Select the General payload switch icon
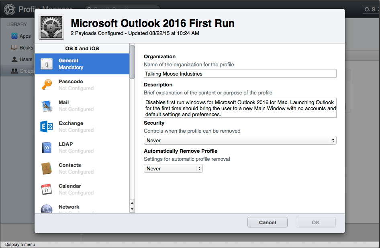This screenshot has width=380, height=248. tap(47, 64)
